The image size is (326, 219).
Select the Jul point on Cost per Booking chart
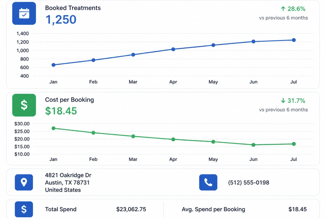pyautogui.click(x=294, y=144)
